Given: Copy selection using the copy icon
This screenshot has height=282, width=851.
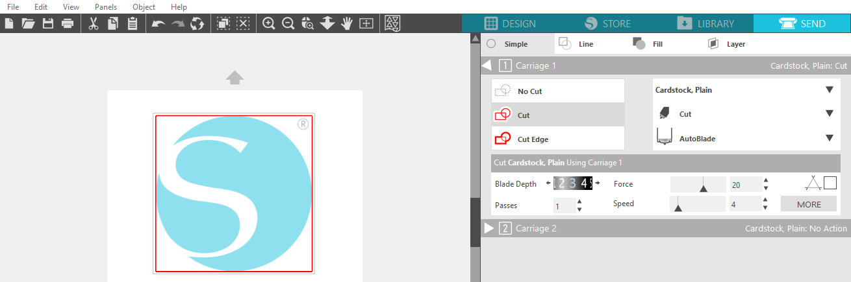Looking at the screenshot, I should click(x=113, y=23).
